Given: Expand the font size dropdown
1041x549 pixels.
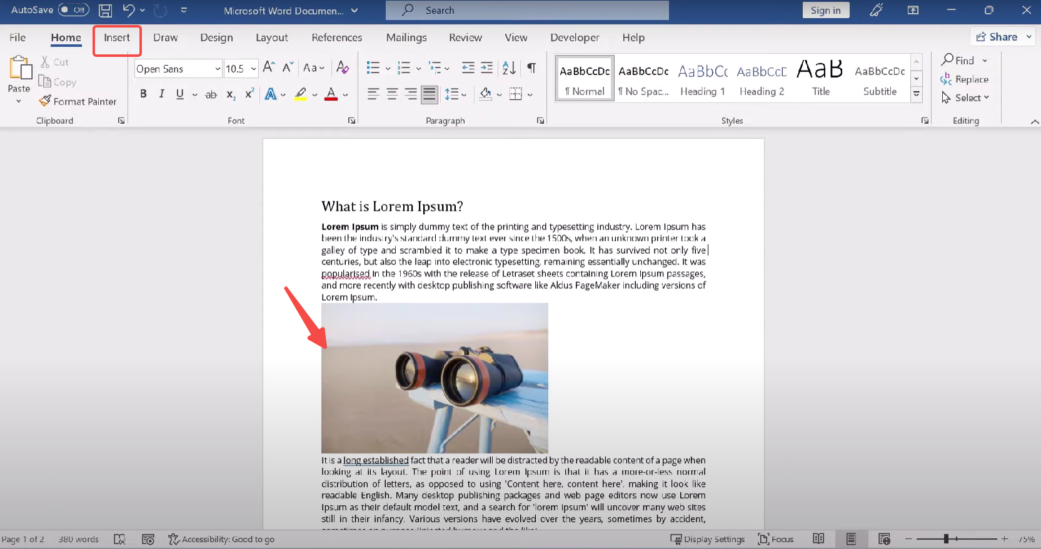Looking at the screenshot, I should click(x=253, y=69).
